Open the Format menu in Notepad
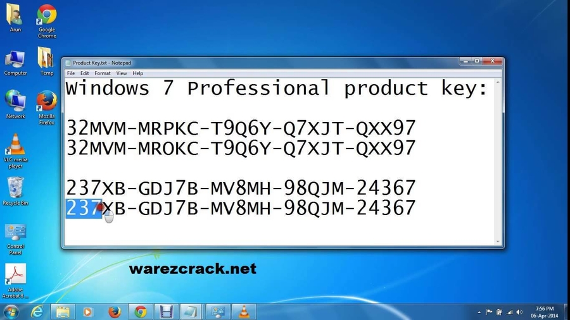 pos(102,73)
